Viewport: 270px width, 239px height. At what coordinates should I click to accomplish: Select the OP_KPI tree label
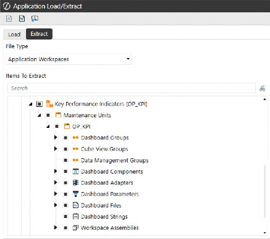tap(82, 127)
